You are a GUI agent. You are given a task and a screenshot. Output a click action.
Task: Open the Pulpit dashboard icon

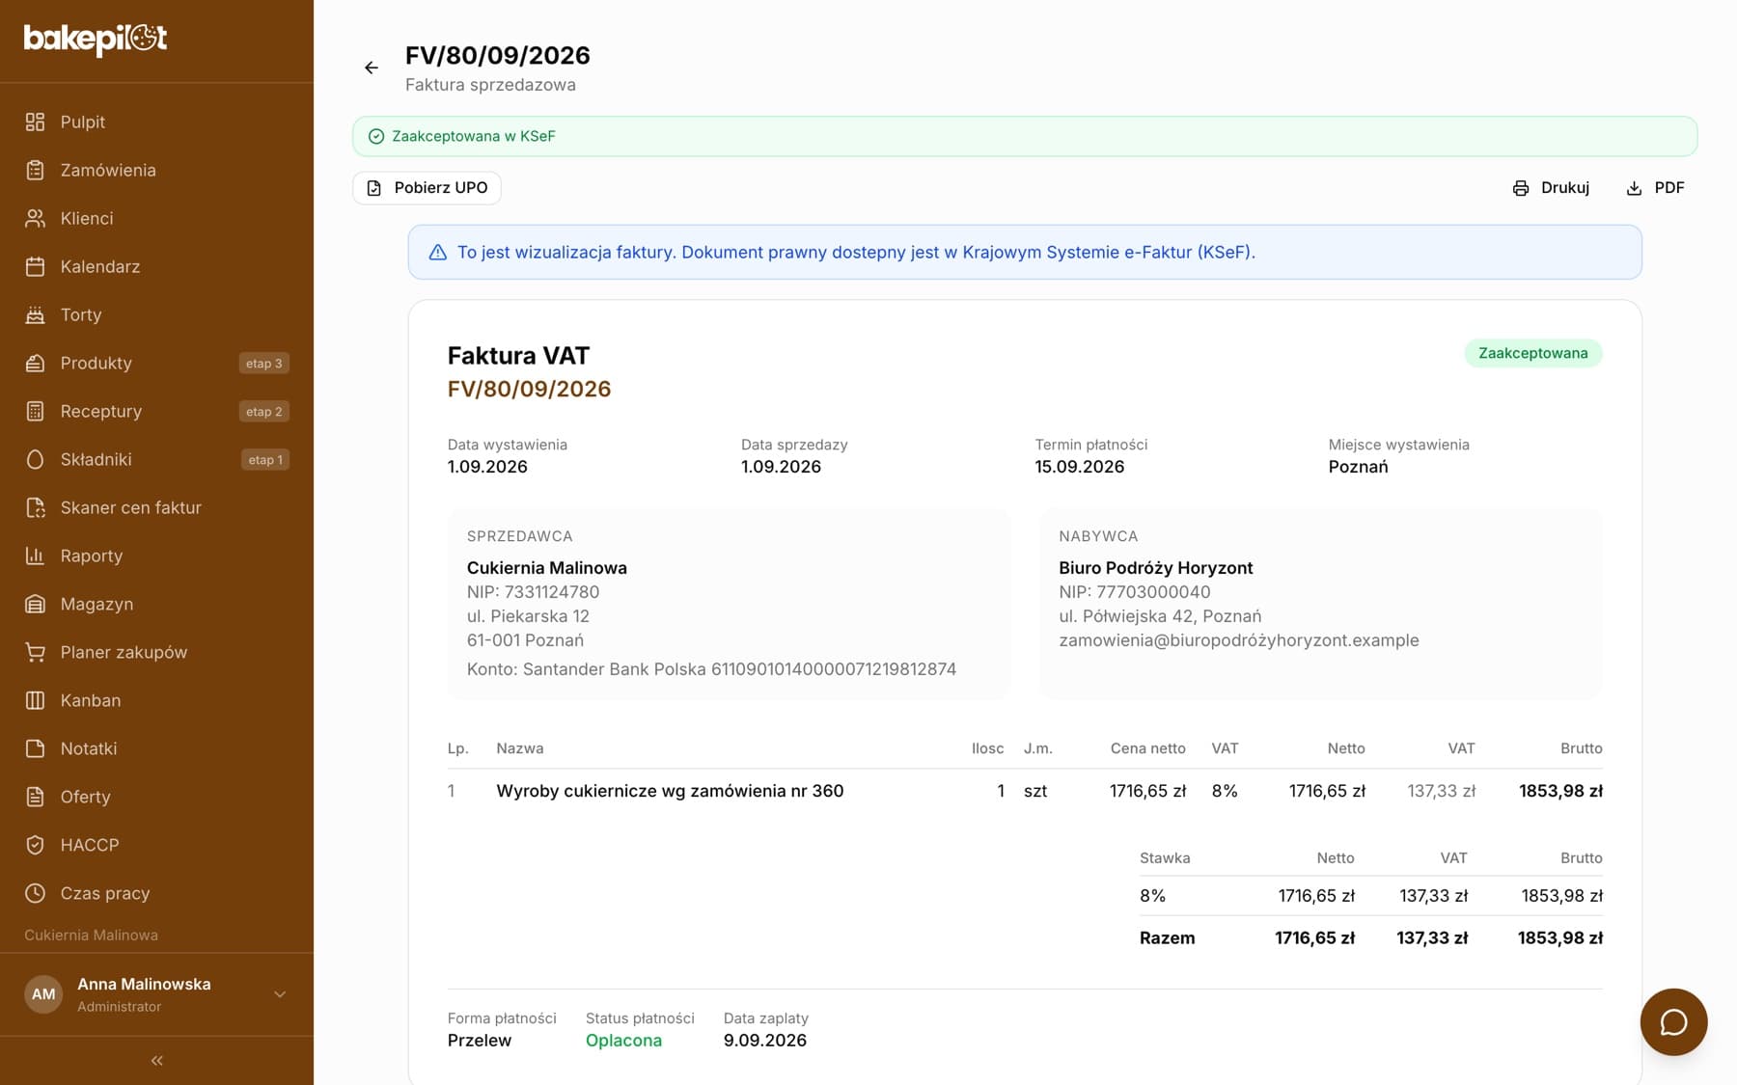pyautogui.click(x=35, y=122)
